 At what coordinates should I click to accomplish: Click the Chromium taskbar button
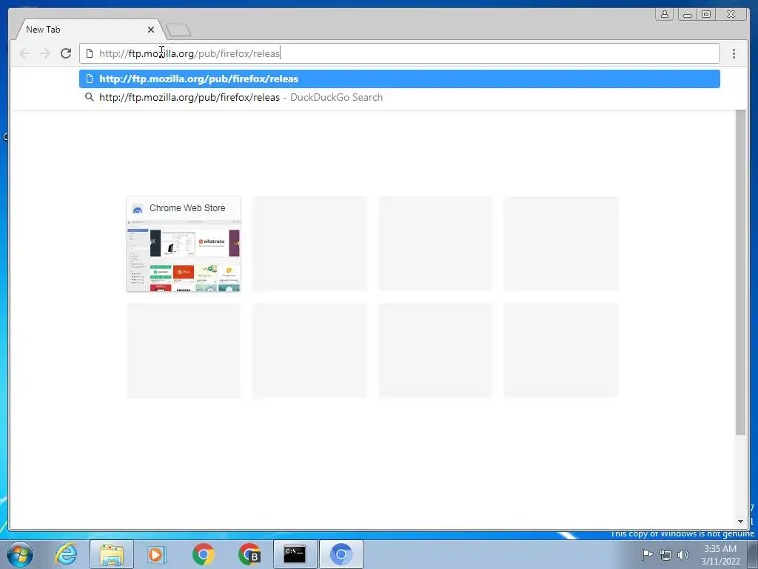coord(341,554)
